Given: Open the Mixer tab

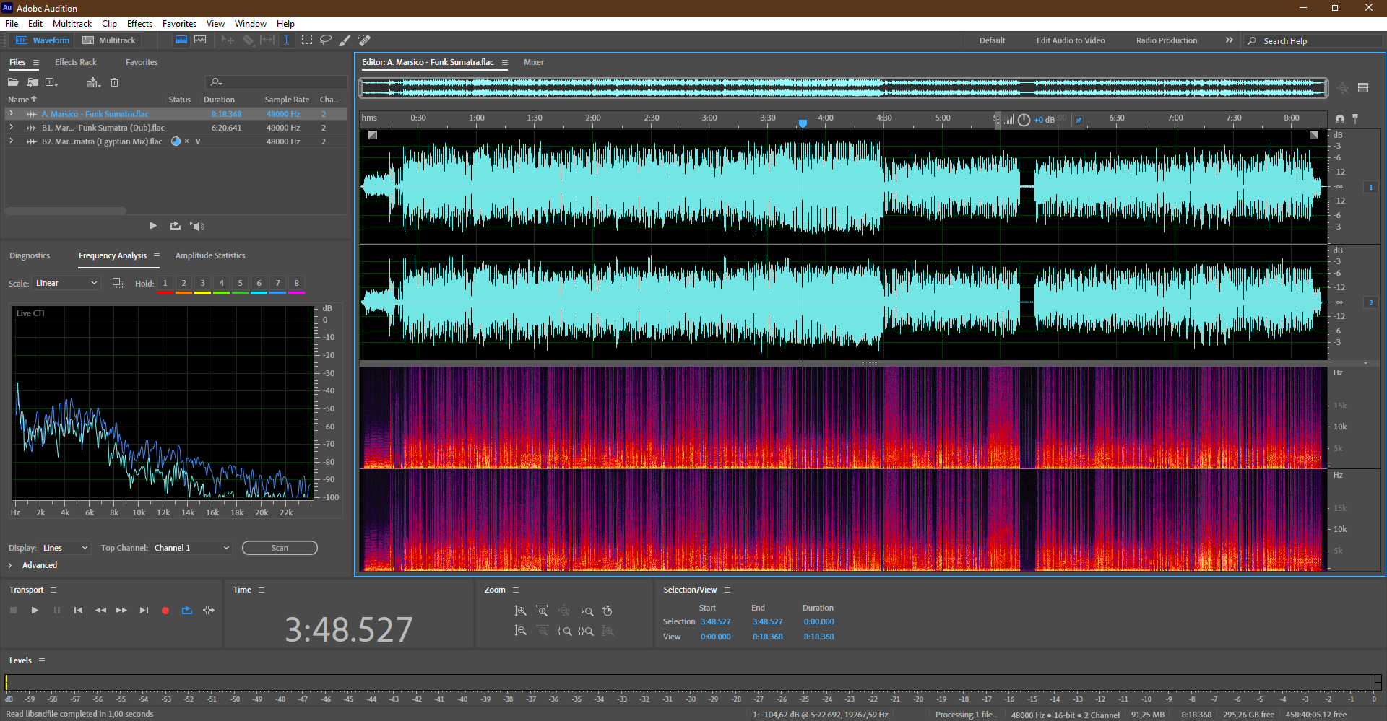Looking at the screenshot, I should (x=534, y=62).
